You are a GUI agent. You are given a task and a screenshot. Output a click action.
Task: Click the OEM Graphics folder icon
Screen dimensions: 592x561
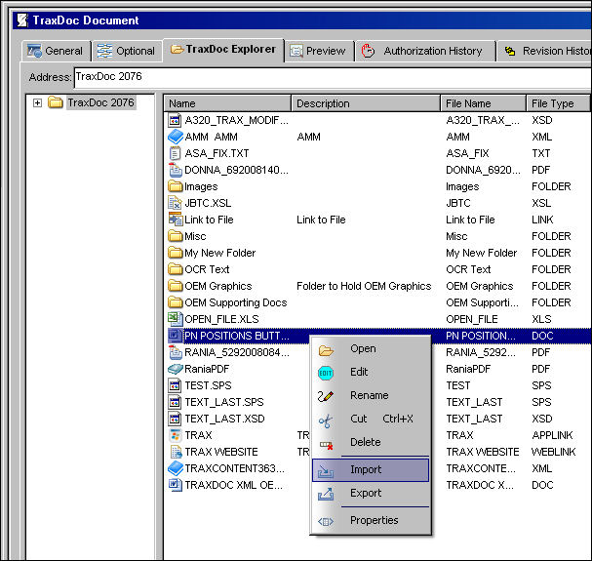click(x=176, y=286)
